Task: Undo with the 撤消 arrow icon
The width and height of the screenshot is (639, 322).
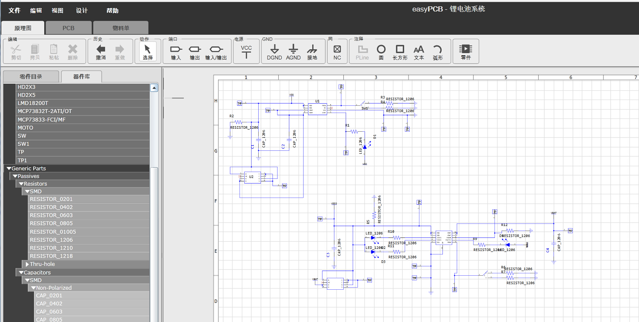Action: [101, 49]
